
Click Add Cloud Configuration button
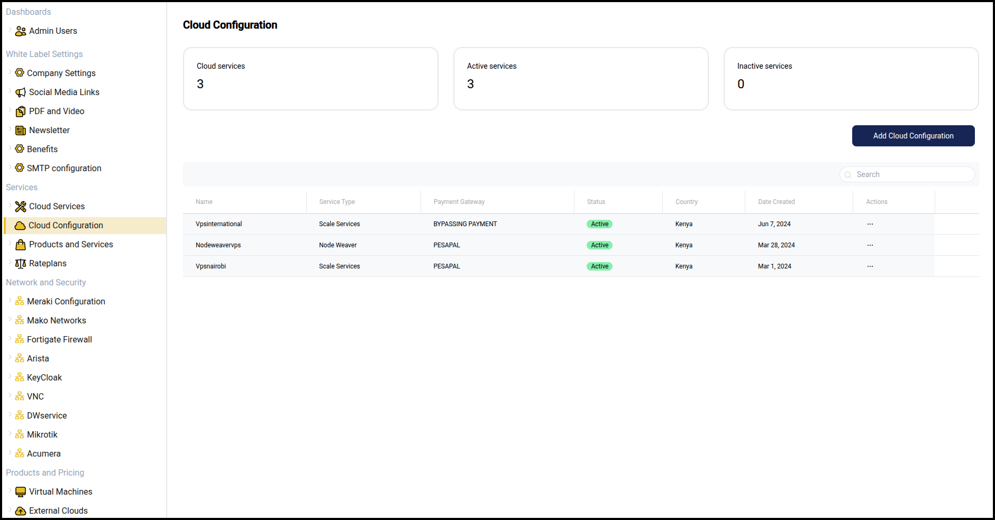coord(913,136)
